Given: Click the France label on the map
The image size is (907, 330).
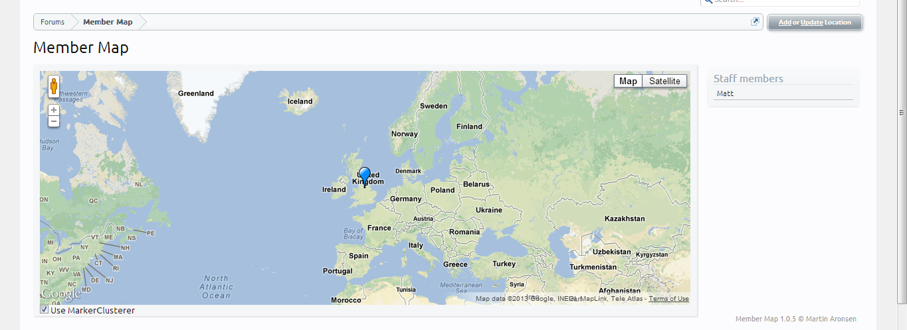Looking at the screenshot, I should 379,228.
